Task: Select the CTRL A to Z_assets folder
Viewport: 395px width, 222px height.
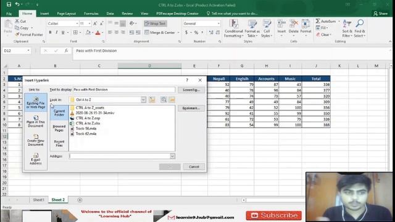Action: click(87, 108)
